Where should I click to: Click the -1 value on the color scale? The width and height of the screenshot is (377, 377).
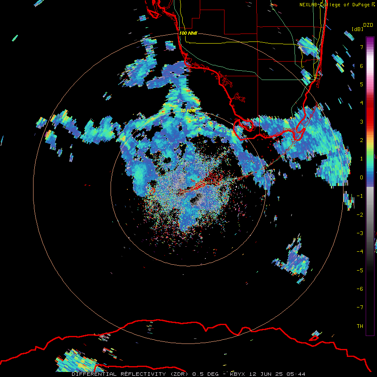pos(360,196)
